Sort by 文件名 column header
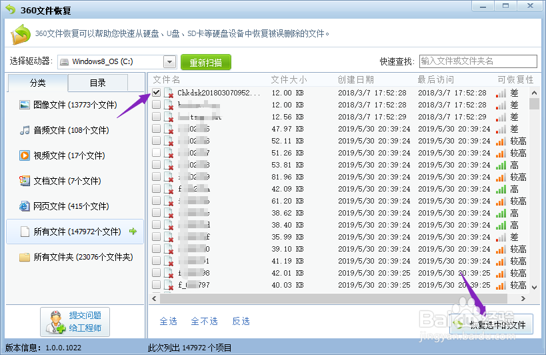The image size is (546, 355). pyautogui.click(x=167, y=80)
